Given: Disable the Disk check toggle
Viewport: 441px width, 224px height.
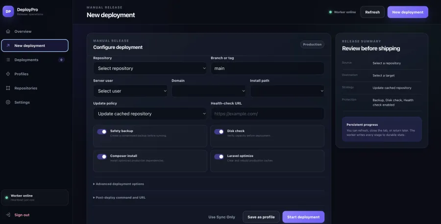Looking at the screenshot, I should tap(219, 132).
